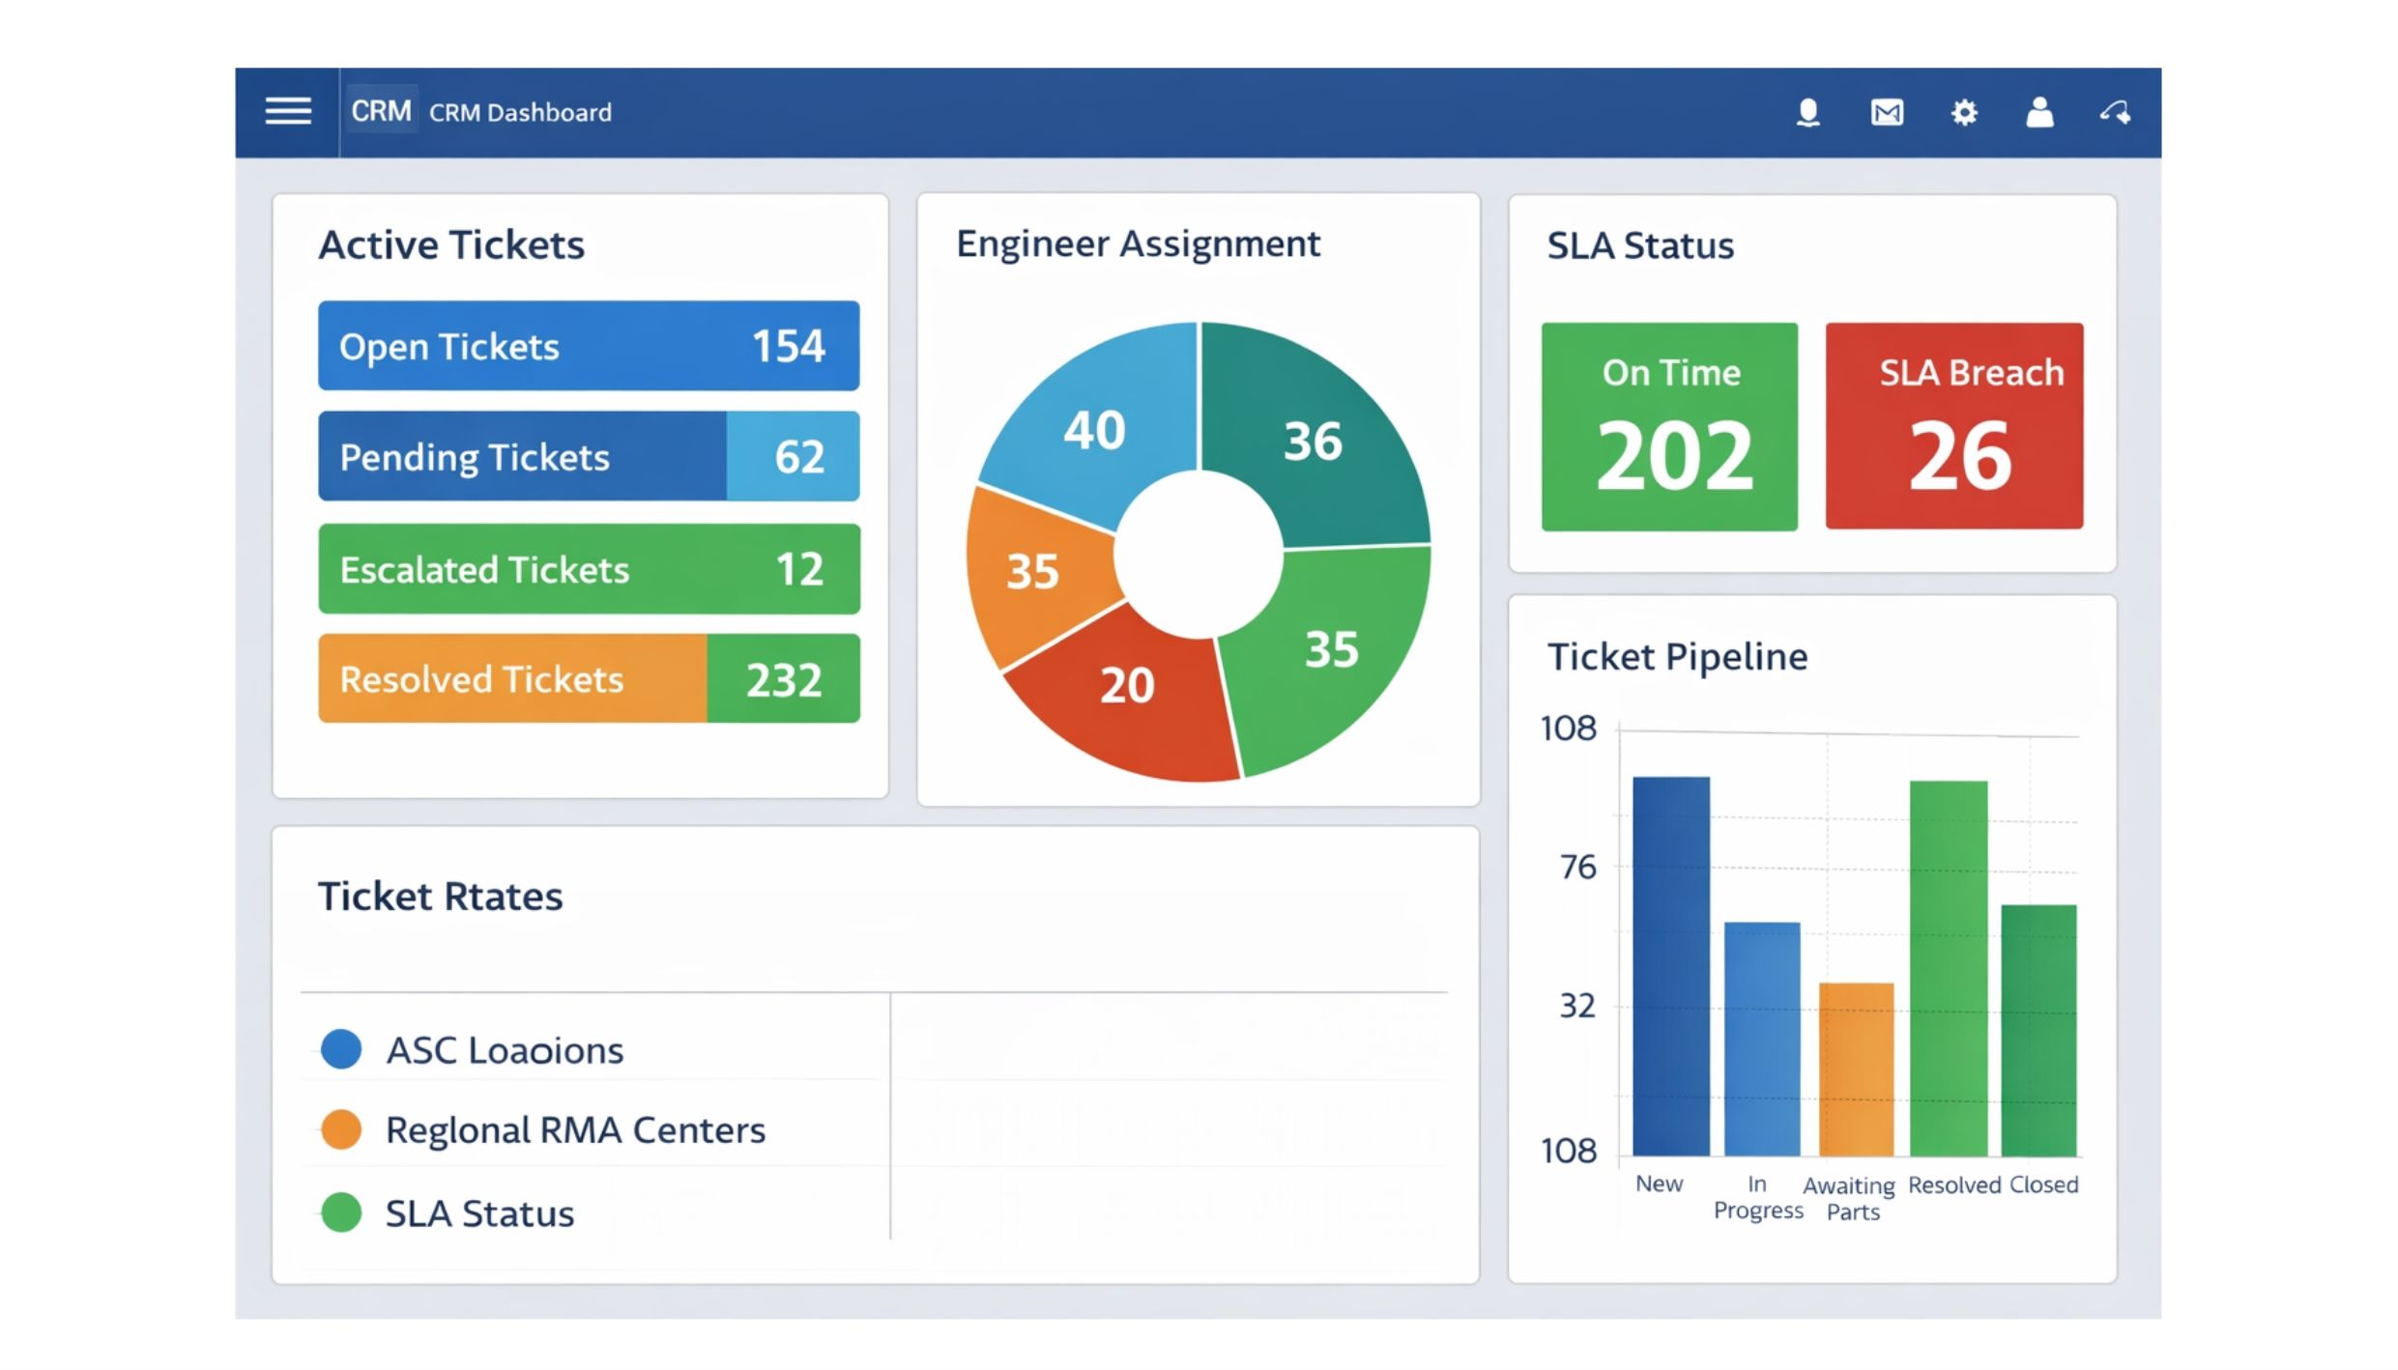Viewport: 2398px width, 1370px height.
Task: Expand the Active Tickets panel
Action: (450, 244)
